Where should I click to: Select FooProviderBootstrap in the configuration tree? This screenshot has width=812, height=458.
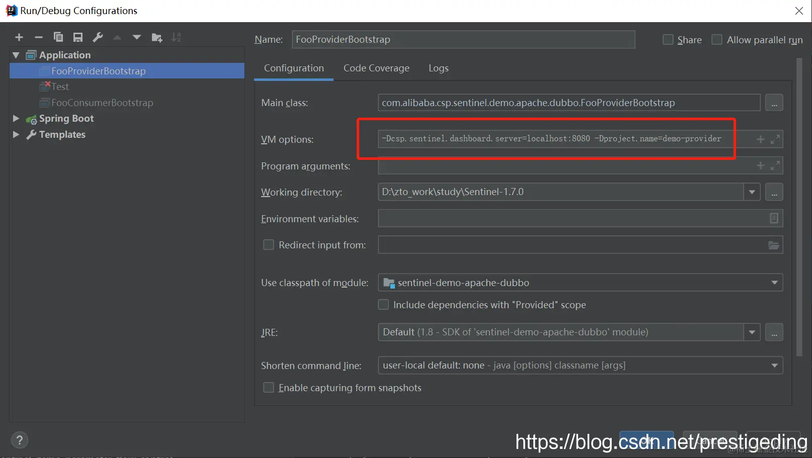tap(127, 71)
